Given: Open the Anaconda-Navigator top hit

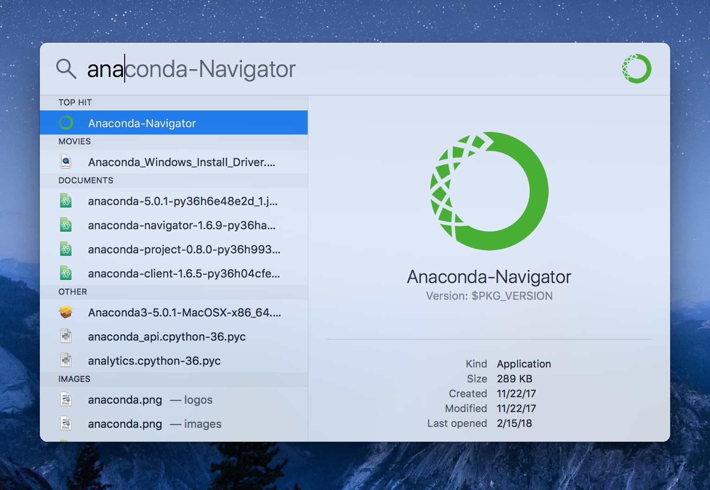Looking at the screenshot, I should pos(174,122).
